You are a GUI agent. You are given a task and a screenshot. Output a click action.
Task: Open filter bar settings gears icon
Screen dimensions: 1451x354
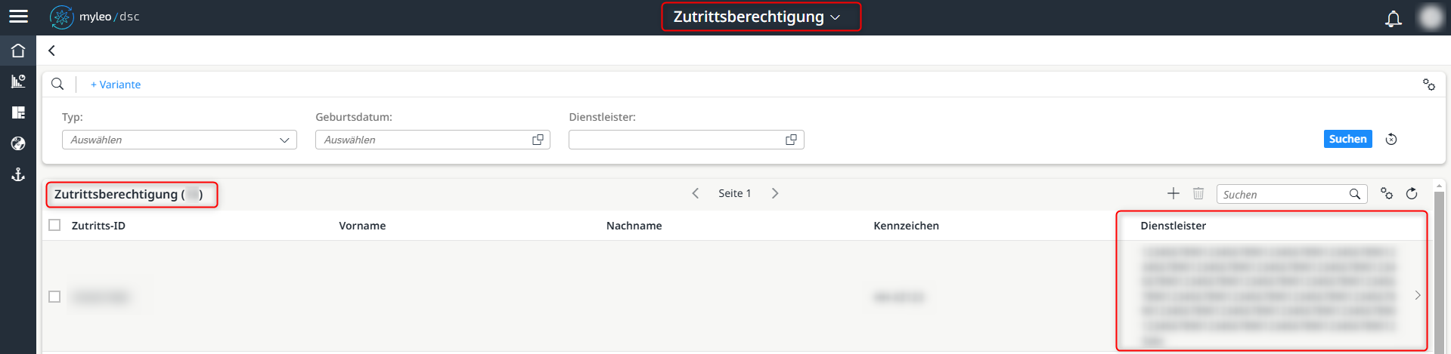pyautogui.click(x=1428, y=85)
